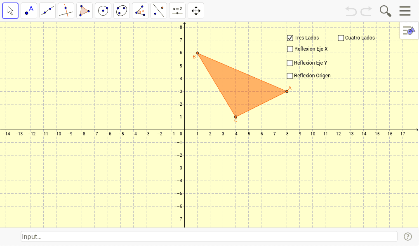Select the Circle with center tool
419x246 pixels.
pos(103,11)
